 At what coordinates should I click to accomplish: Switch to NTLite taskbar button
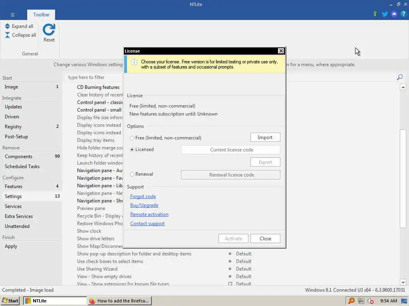[55, 301]
